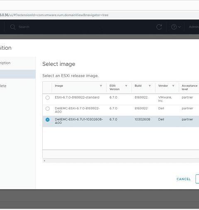The width and height of the screenshot is (199, 210).
Task: Filter the ESXi Version column
Action: pos(126,86)
